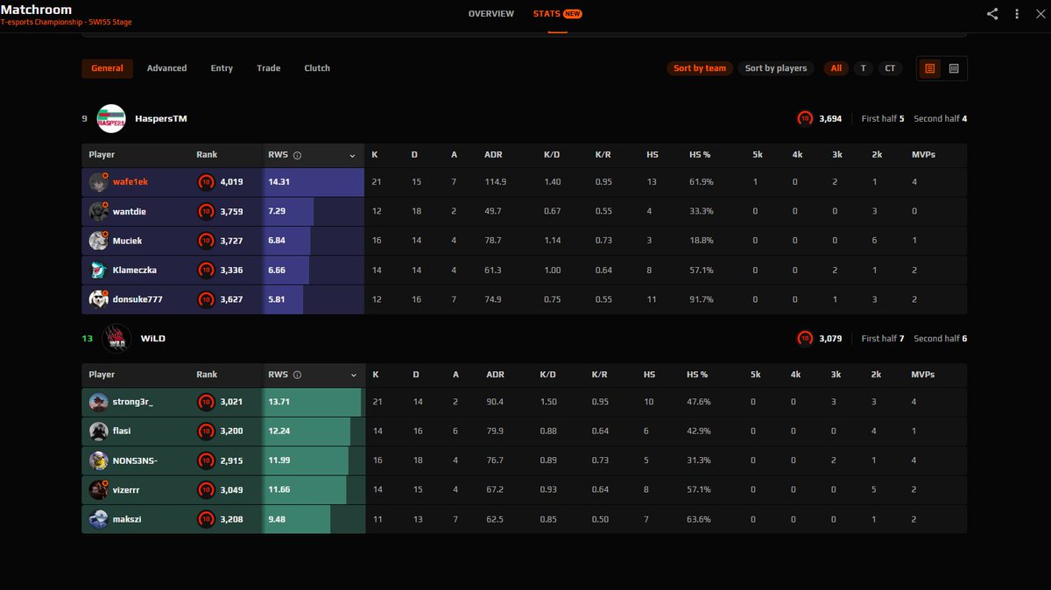Switch to the OVERVIEW tab
This screenshot has width=1051, height=590.
tap(490, 14)
